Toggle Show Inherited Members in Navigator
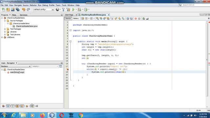The image size is (210, 118). point(3,106)
